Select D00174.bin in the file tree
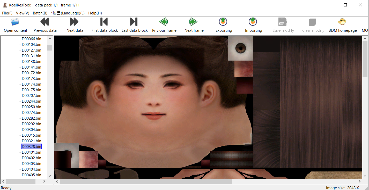The image size is (369, 190). coord(31,84)
